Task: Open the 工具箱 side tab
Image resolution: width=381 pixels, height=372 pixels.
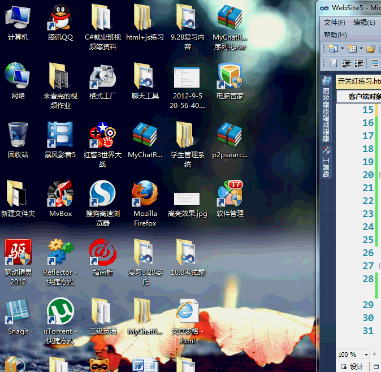Action: [326, 162]
